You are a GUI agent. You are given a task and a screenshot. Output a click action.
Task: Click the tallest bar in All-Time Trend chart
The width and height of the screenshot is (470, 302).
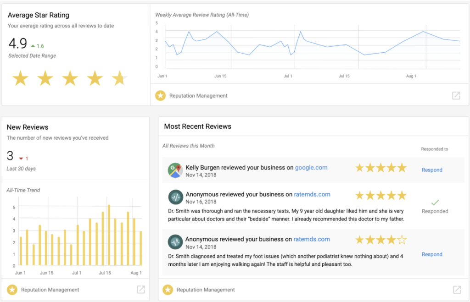point(109,235)
